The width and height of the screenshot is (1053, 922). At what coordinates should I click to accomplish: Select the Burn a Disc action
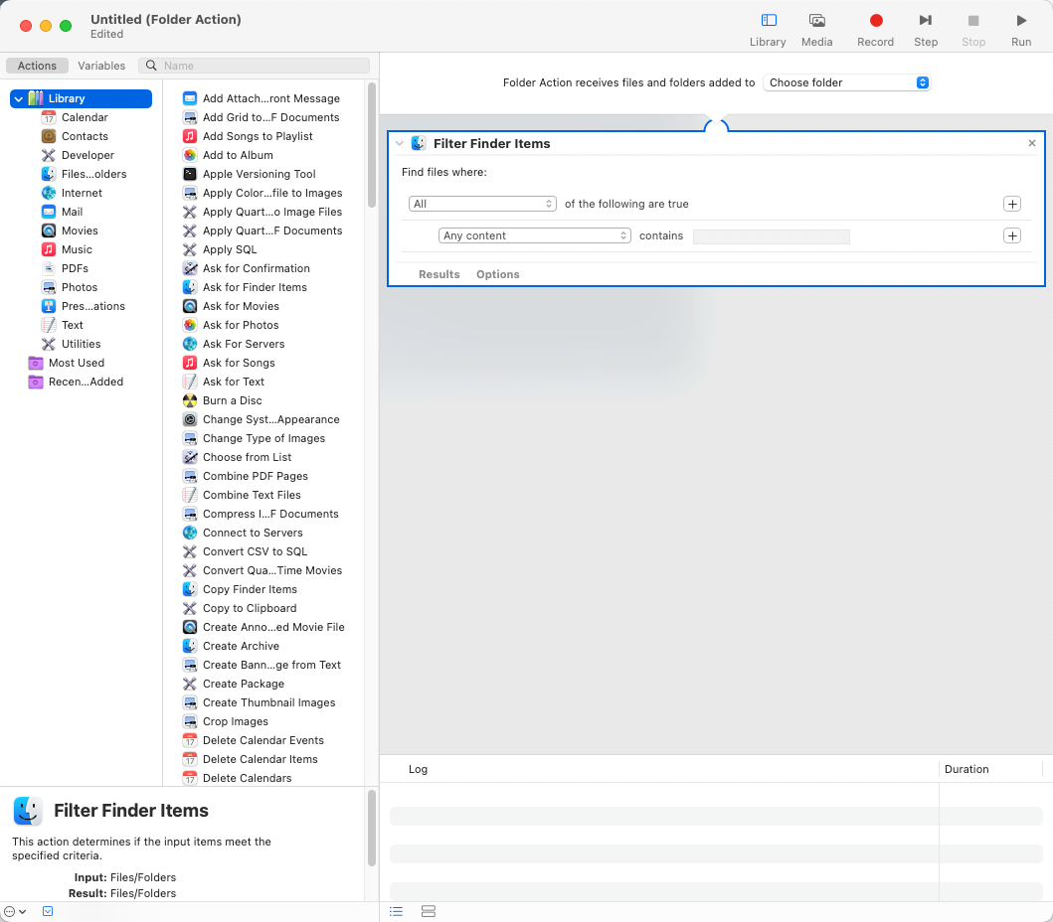[223, 400]
